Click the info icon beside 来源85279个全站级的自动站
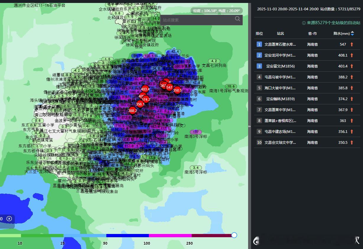The image size is (363, 249). coord(304,23)
